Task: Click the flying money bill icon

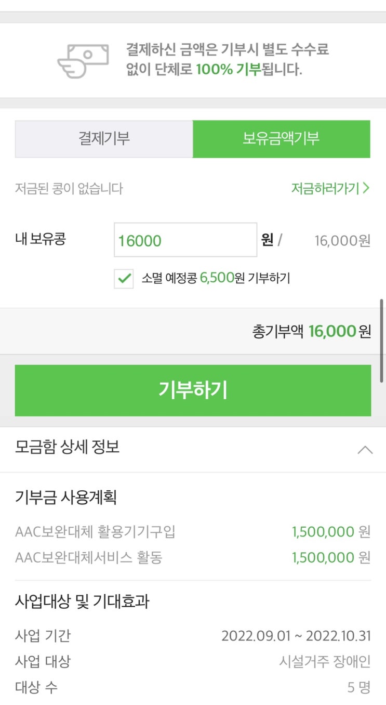Action: (83, 61)
